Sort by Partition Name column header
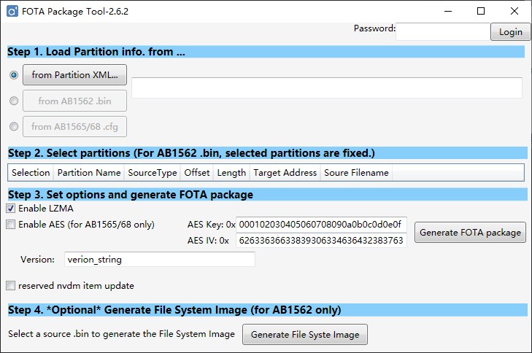This screenshot has height=353, width=532. pos(89,173)
